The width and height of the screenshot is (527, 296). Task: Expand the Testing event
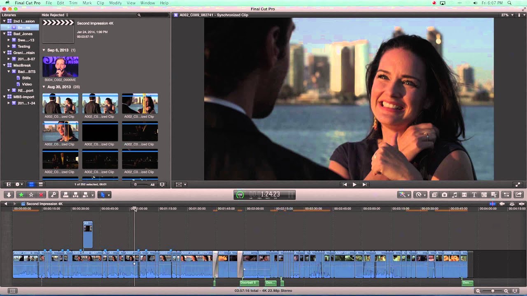pyautogui.click(x=9, y=46)
